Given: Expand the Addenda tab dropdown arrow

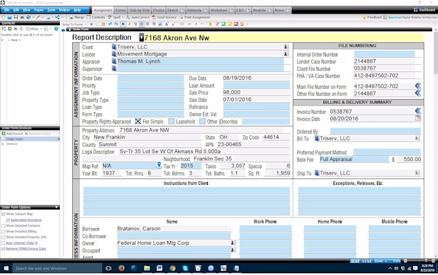Looking at the screenshot, I should coord(206,10).
